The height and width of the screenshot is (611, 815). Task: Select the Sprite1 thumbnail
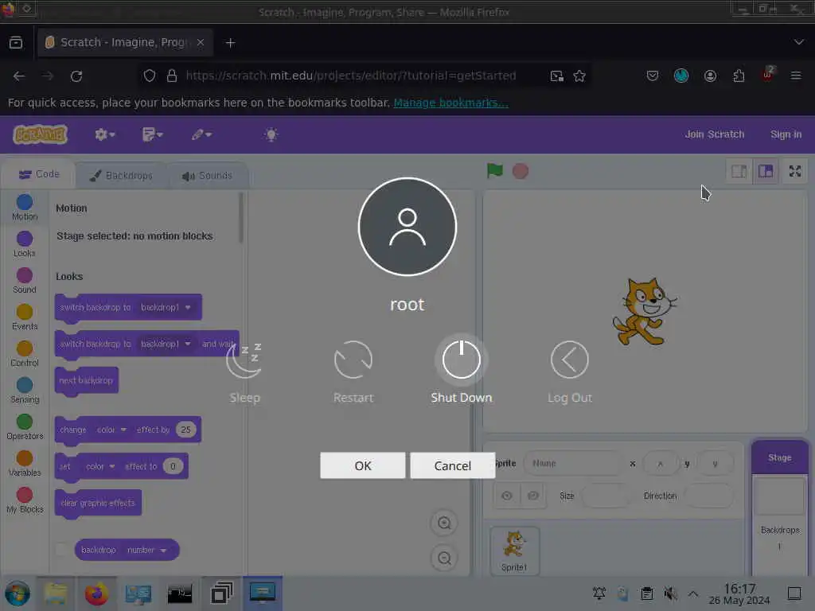click(515, 551)
